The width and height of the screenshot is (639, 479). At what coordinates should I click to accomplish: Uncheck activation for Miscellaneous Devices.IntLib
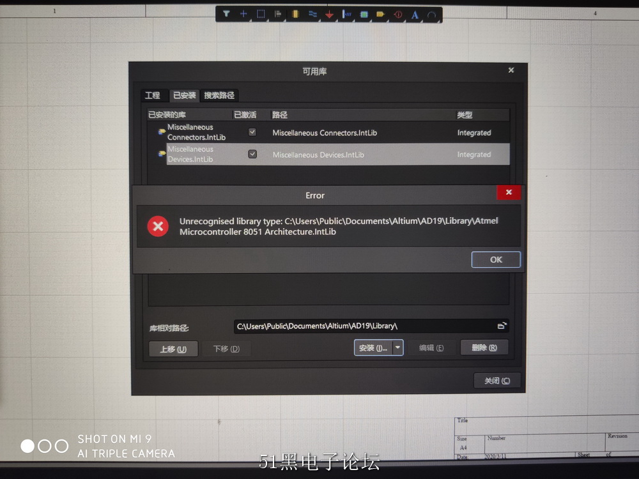tap(252, 154)
